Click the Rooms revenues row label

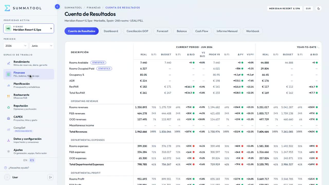click(79, 107)
